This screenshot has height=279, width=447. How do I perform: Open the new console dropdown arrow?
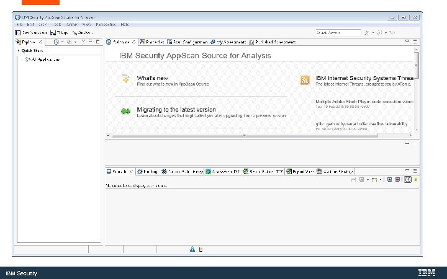(381, 180)
